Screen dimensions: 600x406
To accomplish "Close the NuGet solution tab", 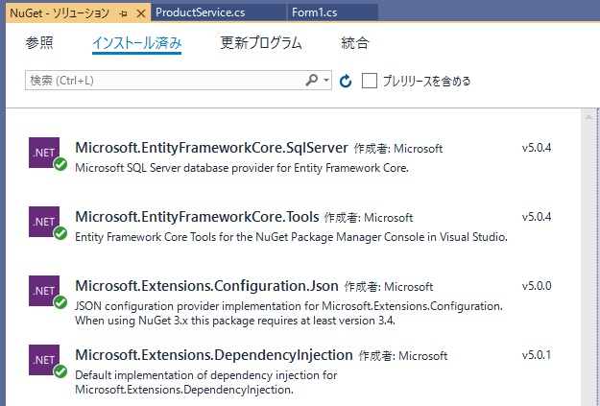I will pos(141,13).
